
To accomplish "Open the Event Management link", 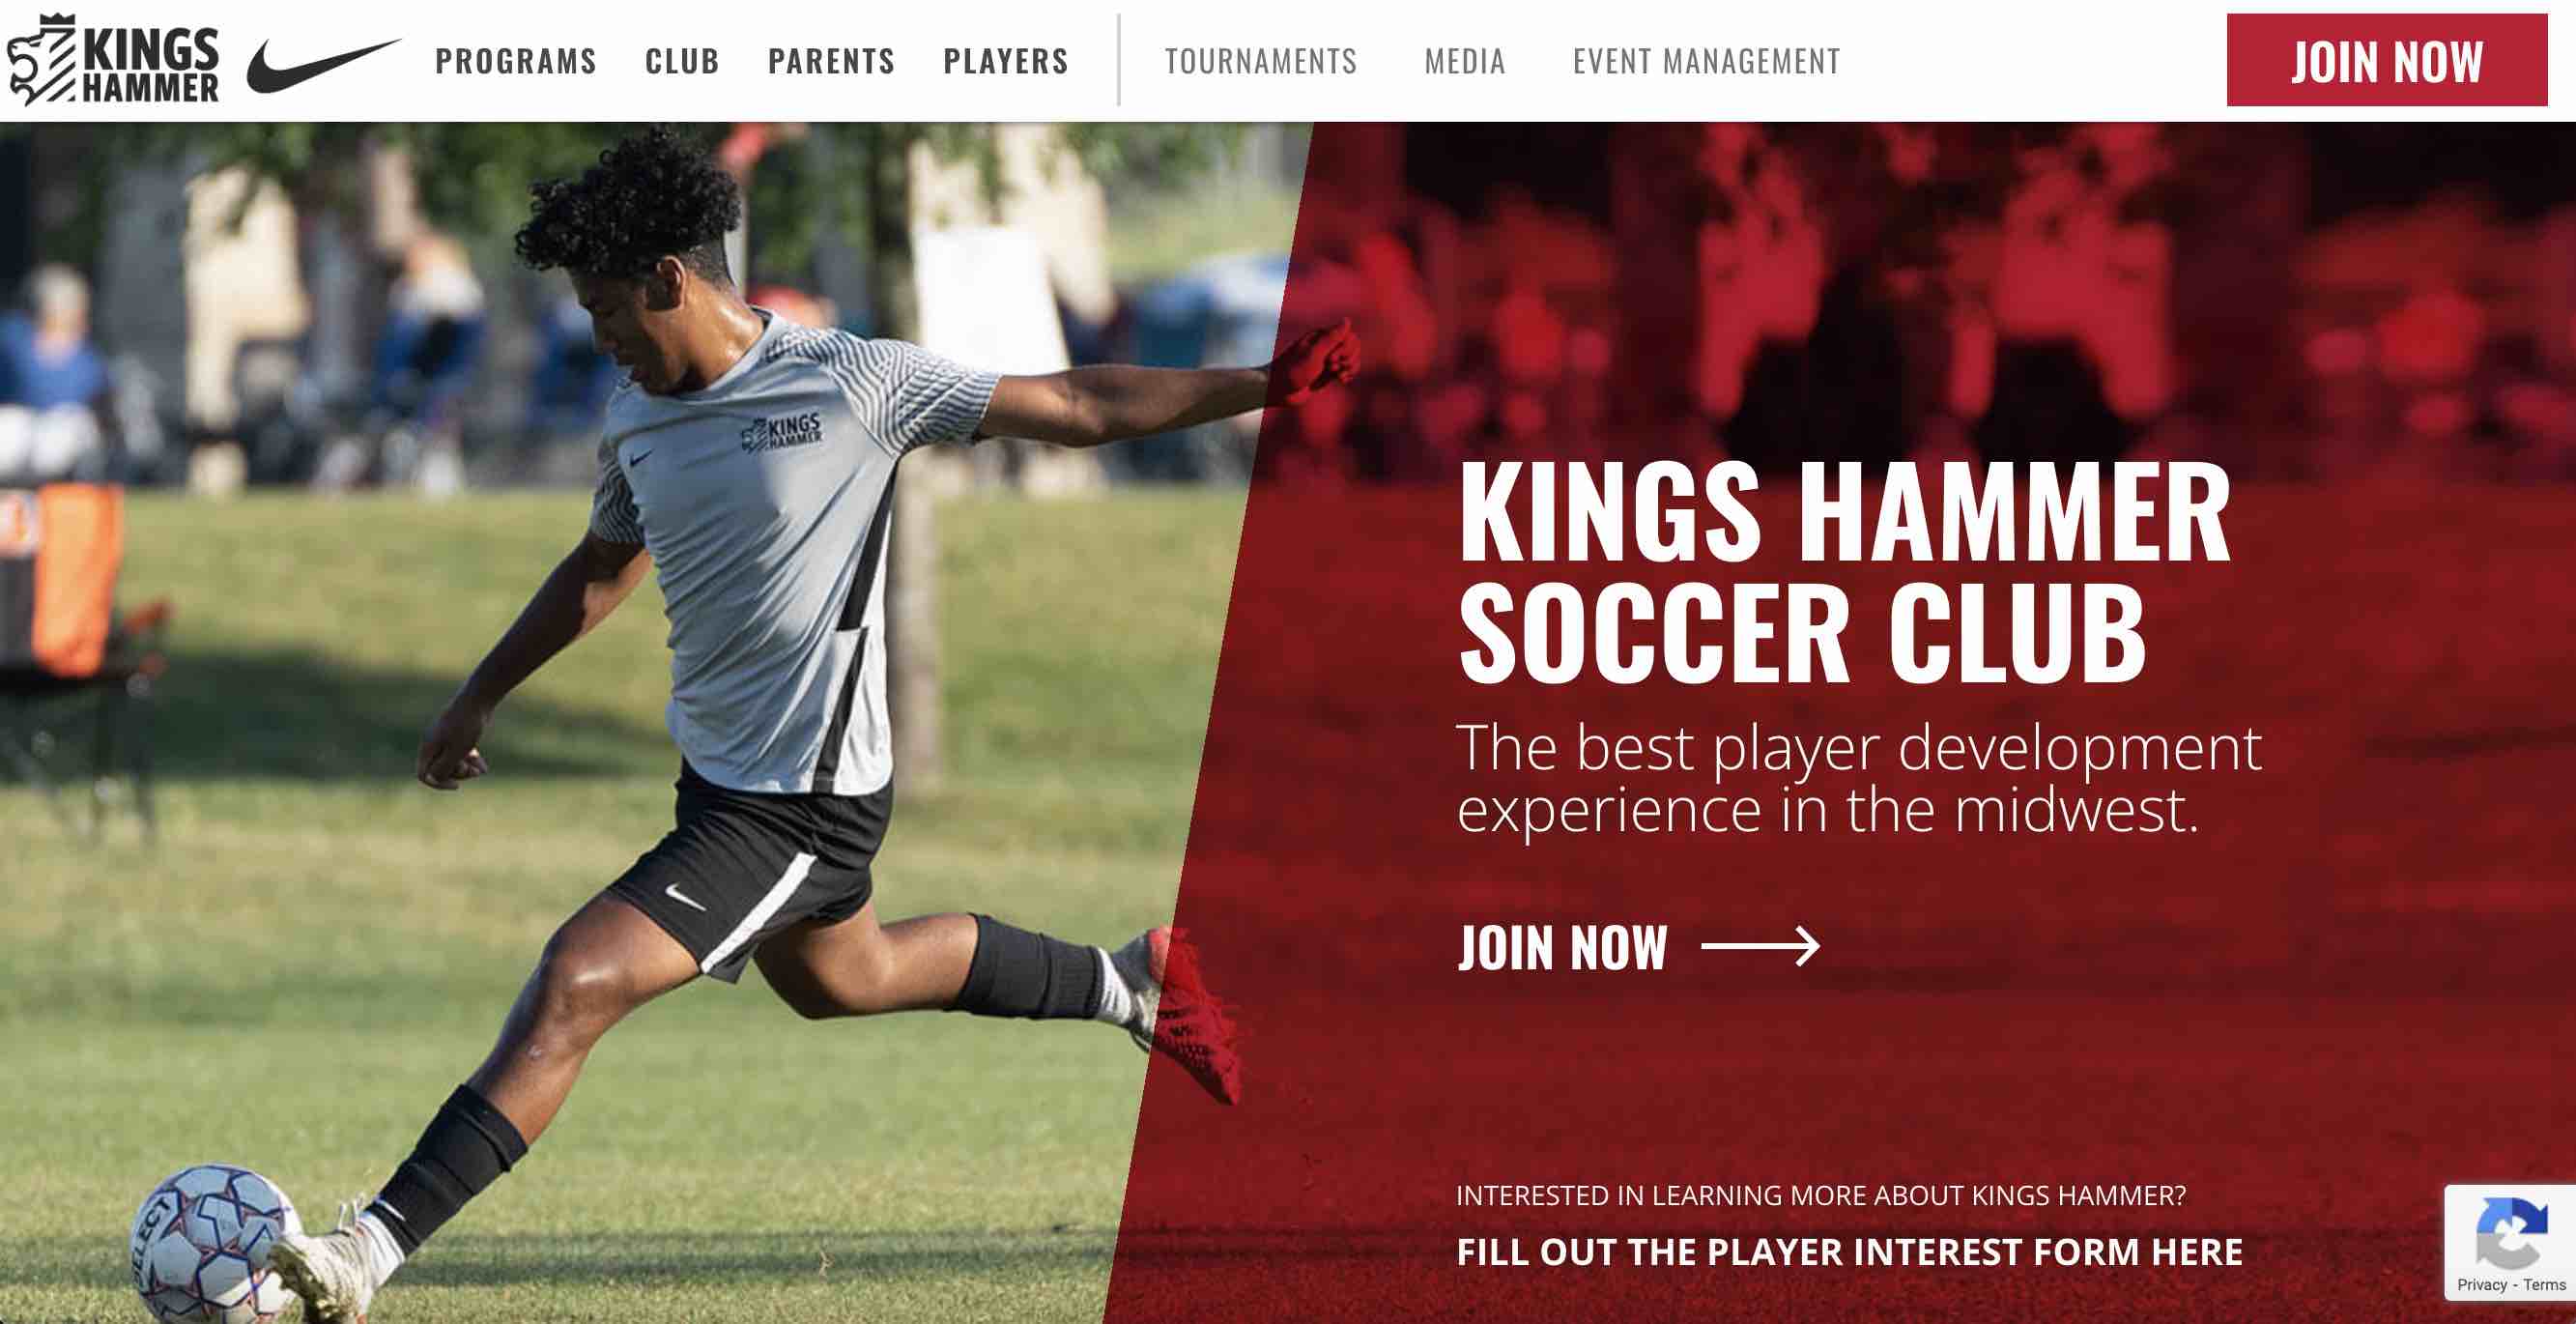I will click(x=1706, y=61).
